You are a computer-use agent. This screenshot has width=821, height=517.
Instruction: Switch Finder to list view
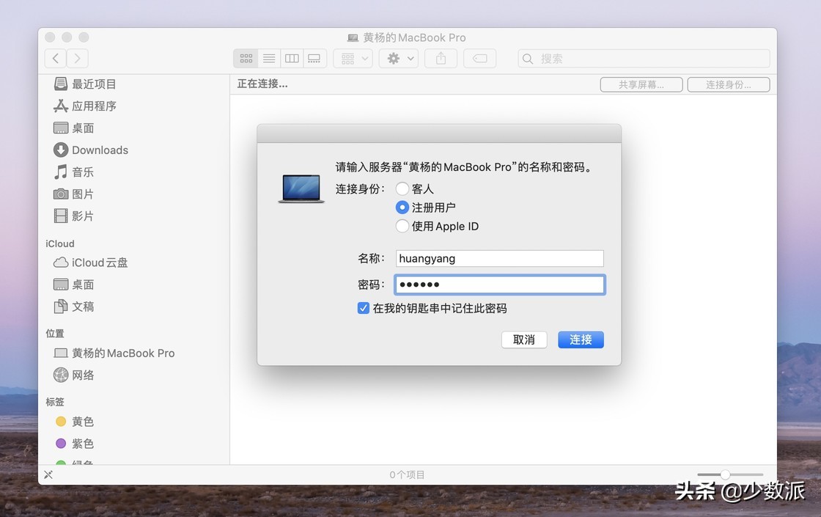click(x=268, y=58)
